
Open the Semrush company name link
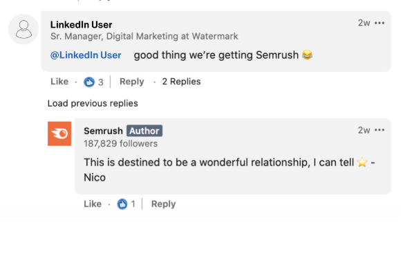pyautogui.click(x=103, y=131)
